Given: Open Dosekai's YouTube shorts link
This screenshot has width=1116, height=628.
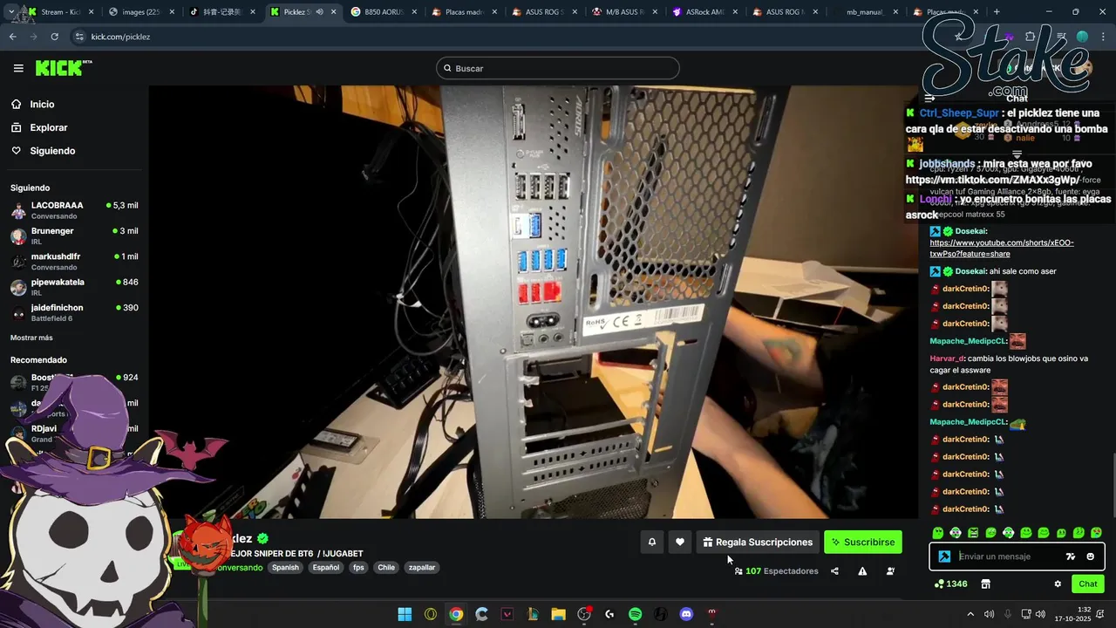Looking at the screenshot, I should 1002,248.
